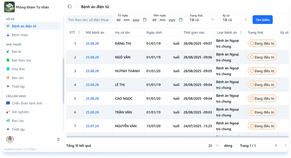Click the name and phone search field

pos(89,20)
